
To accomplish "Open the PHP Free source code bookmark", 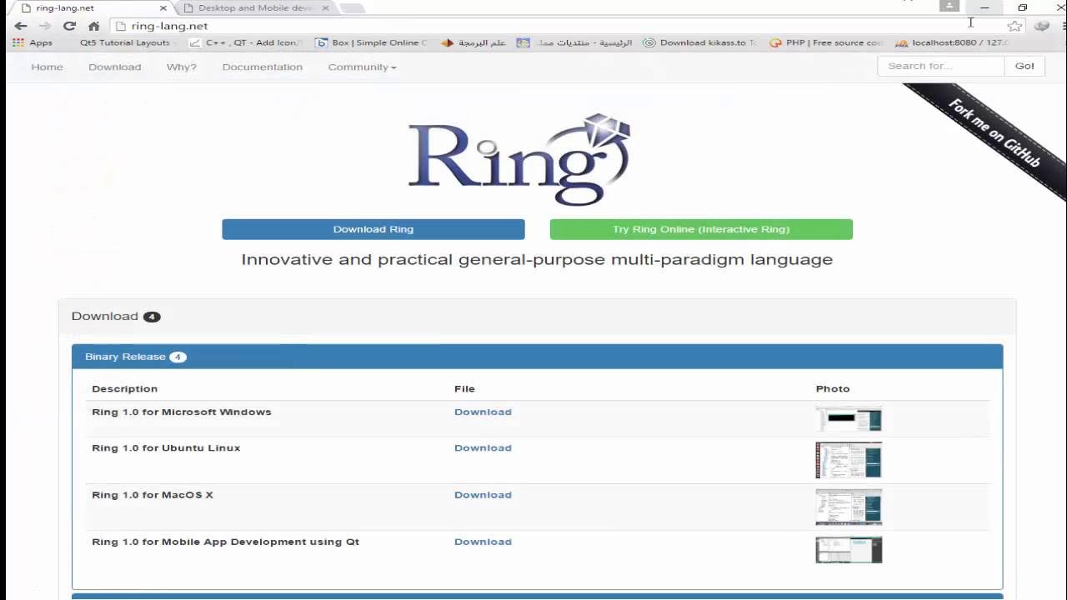I will 826,42.
